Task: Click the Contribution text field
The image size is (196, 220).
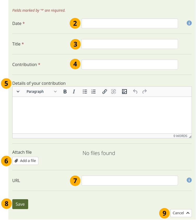Action: pos(129,64)
